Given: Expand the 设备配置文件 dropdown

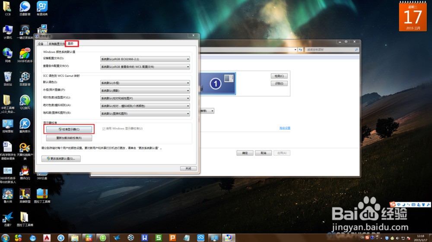Looking at the screenshot, I should coord(145,59).
